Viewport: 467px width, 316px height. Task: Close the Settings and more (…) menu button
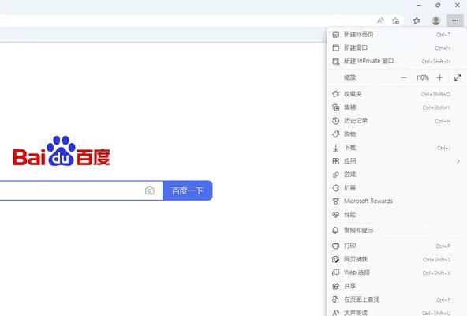pos(455,21)
